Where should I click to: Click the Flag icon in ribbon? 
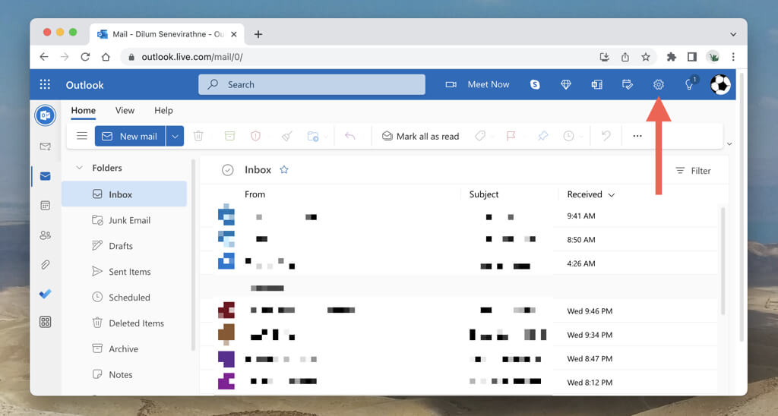point(511,136)
